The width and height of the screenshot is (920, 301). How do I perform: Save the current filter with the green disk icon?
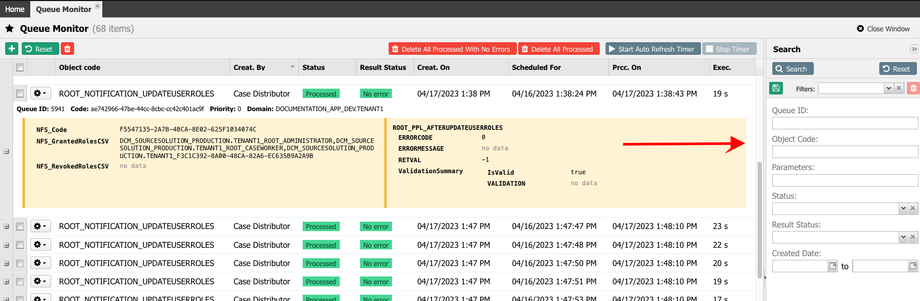[776, 88]
